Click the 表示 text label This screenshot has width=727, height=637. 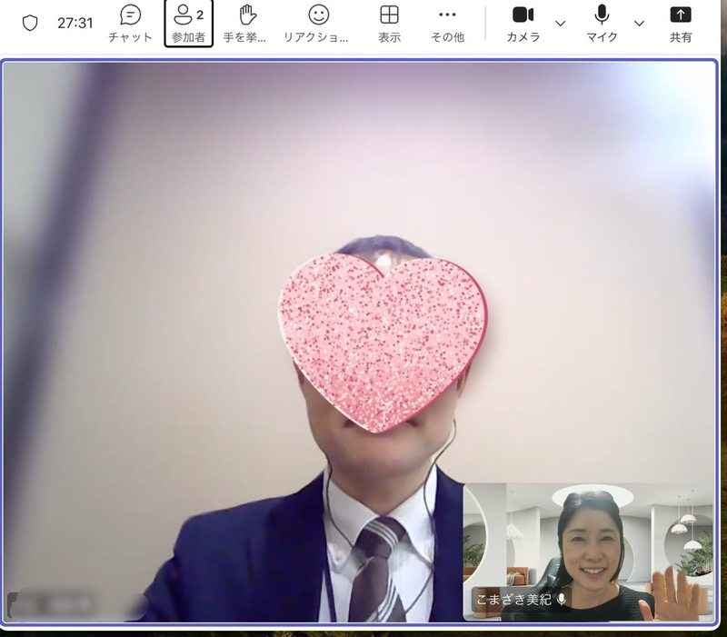coord(389,37)
